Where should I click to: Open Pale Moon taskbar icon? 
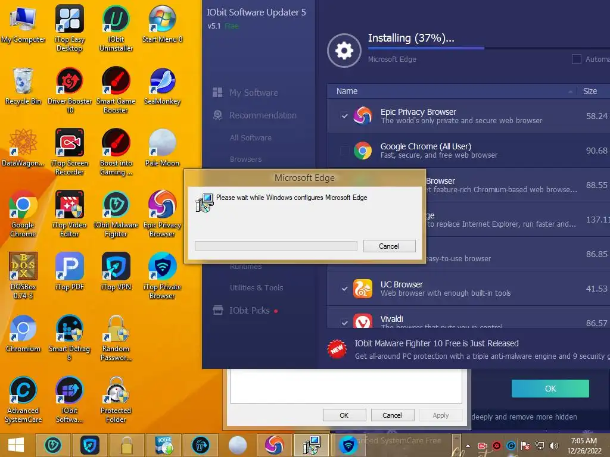(x=238, y=445)
